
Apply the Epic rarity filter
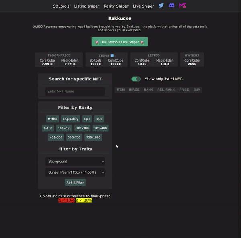point(87,119)
